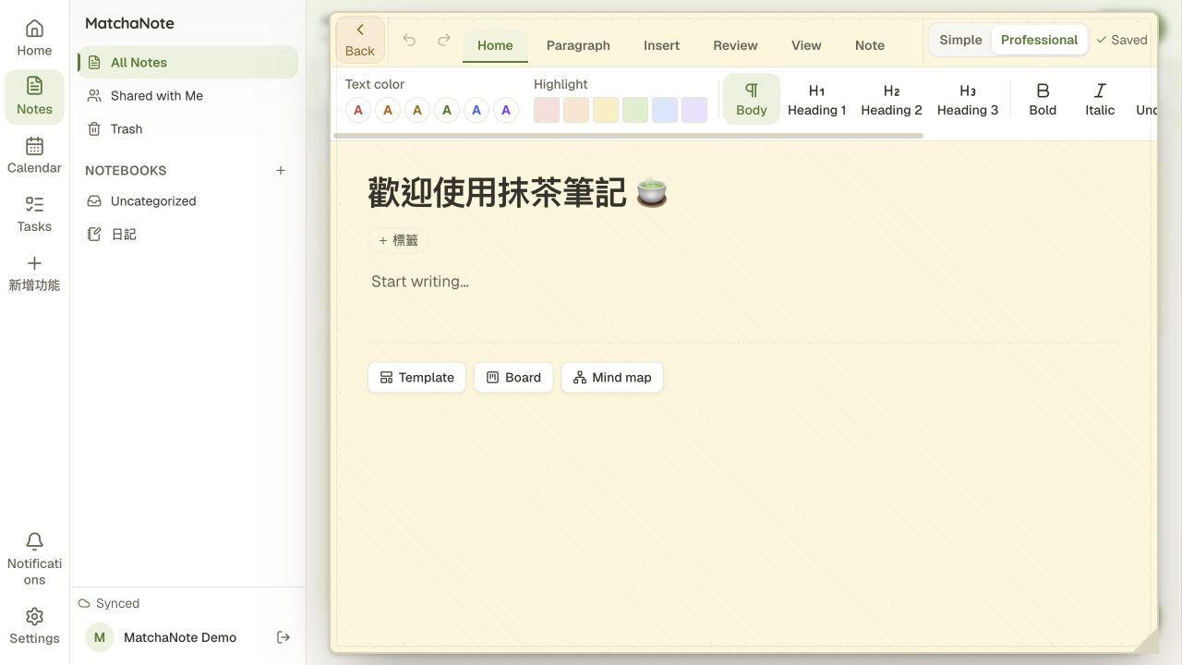
Task: Open the Tasks section
Action: click(x=34, y=213)
